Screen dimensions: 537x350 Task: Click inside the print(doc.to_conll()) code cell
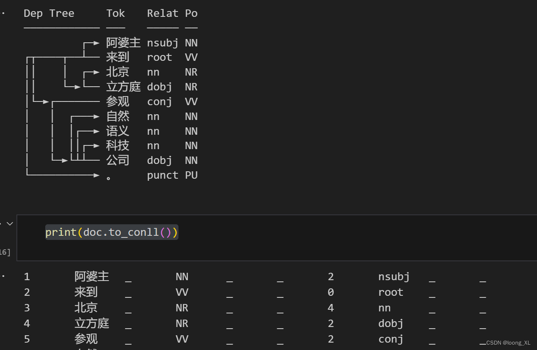pos(276,237)
